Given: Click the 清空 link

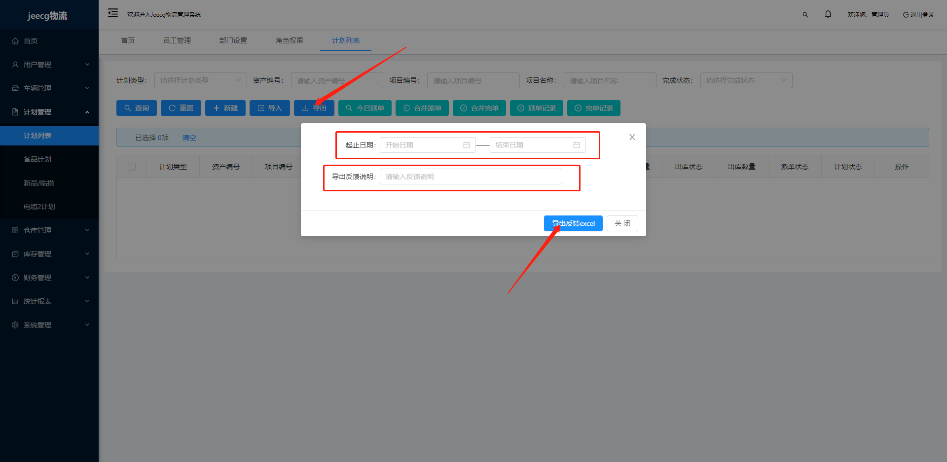Looking at the screenshot, I should 189,138.
